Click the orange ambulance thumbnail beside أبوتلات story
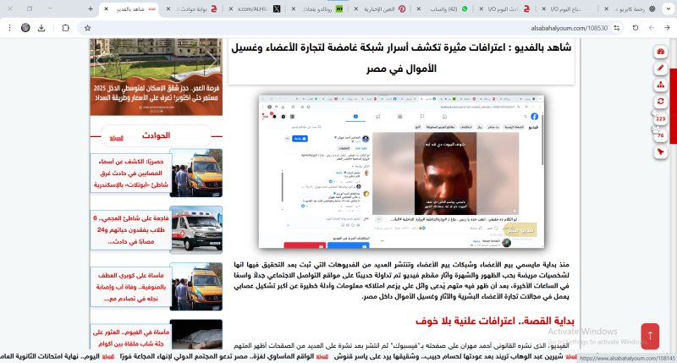The height and width of the screenshot is (363, 677). point(196,173)
